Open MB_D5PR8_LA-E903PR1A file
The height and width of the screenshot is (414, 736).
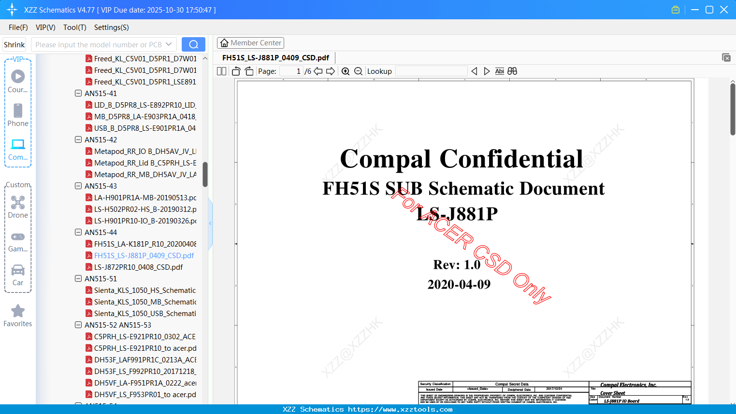[x=141, y=116]
